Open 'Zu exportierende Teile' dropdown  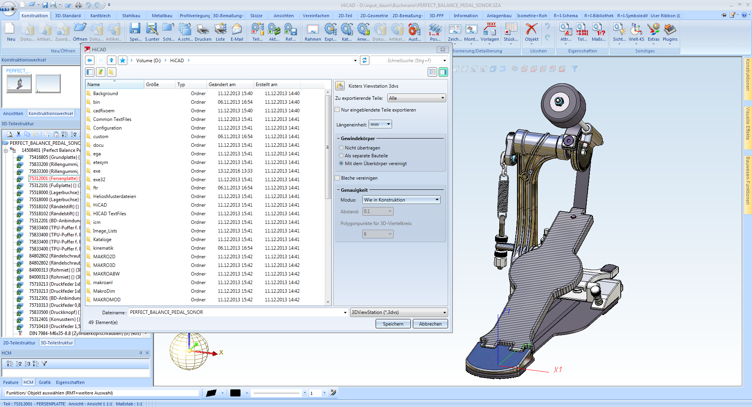pyautogui.click(x=416, y=98)
